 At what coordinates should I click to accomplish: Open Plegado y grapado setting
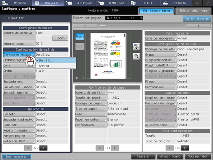coord(161,71)
